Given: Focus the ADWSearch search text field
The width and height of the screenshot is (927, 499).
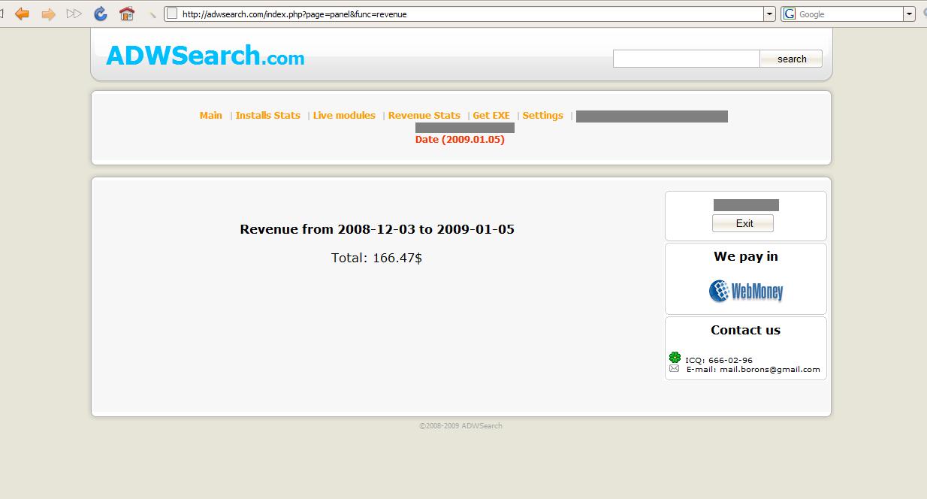Looking at the screenshot, I should pyautogui.click(x=687, y=59).
